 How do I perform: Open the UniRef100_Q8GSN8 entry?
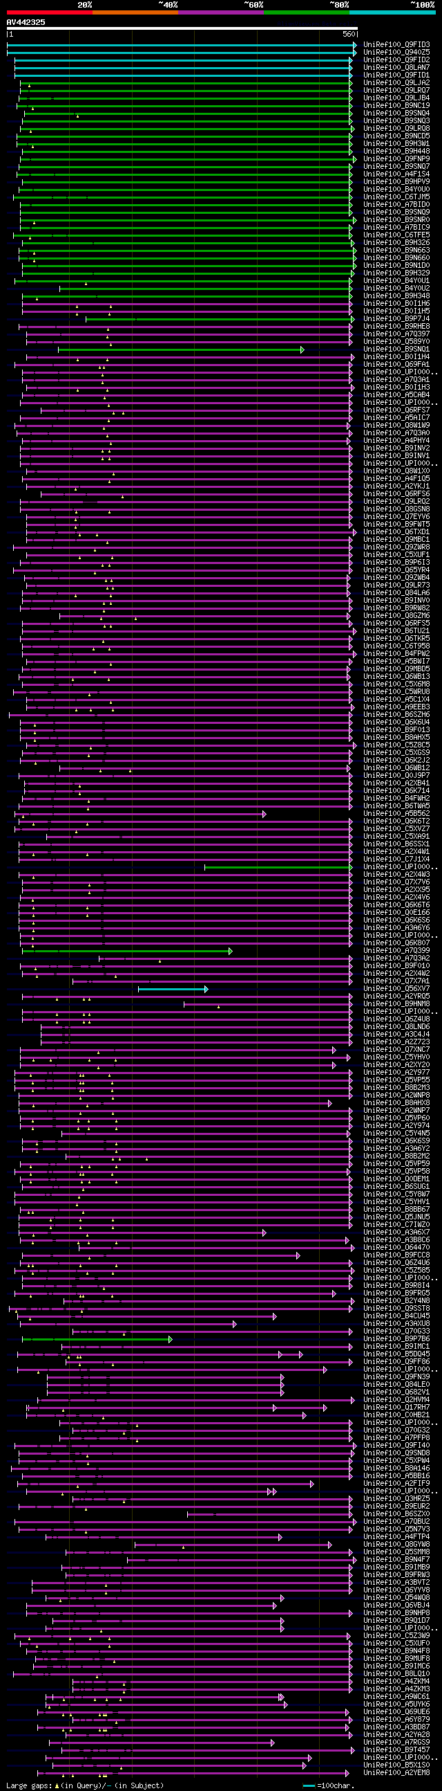[x=396, y=509]
